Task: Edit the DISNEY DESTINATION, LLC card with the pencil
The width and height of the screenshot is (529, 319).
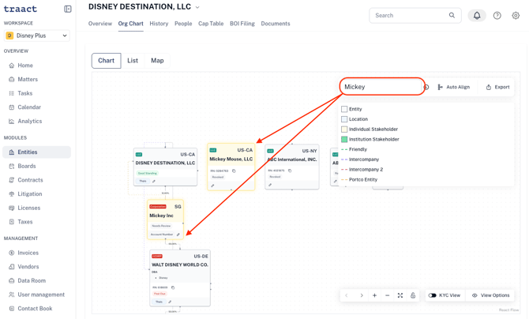Action: click(x=154, y=182)
